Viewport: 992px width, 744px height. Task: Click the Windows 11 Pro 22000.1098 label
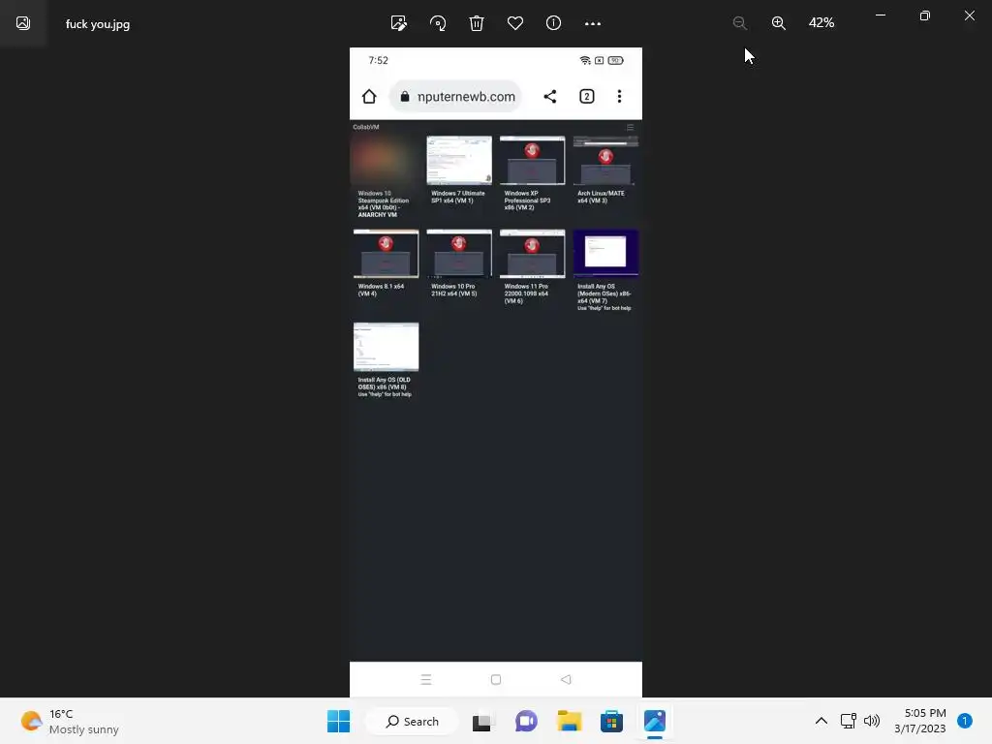[526, 294]
